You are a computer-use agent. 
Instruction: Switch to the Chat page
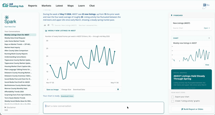[x=92, y=6]
